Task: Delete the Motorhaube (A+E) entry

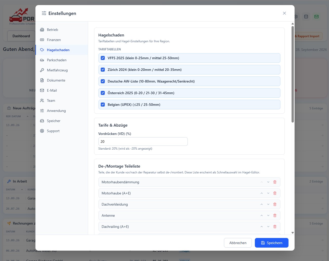Action: pos(275,193)
